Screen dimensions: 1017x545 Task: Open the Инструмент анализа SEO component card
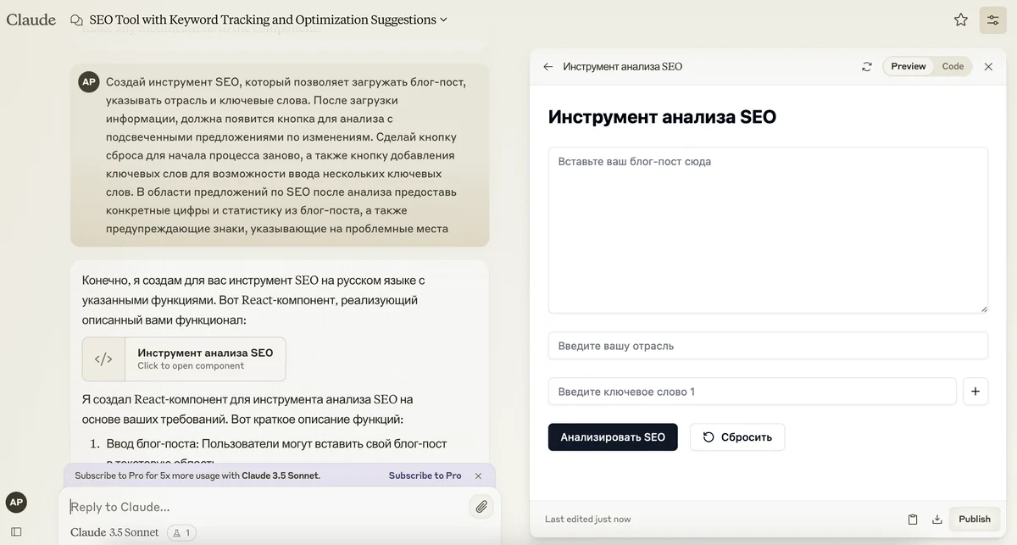(184, 359)
